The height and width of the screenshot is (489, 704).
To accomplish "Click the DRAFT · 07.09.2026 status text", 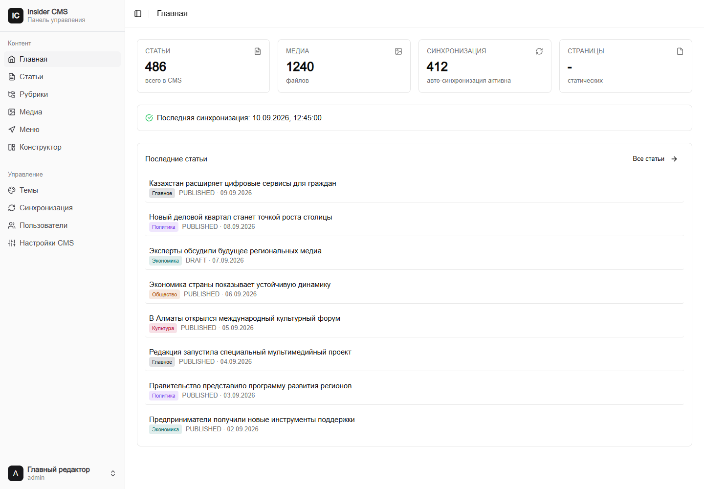I will pyautogui.click(x=215, y=261).
